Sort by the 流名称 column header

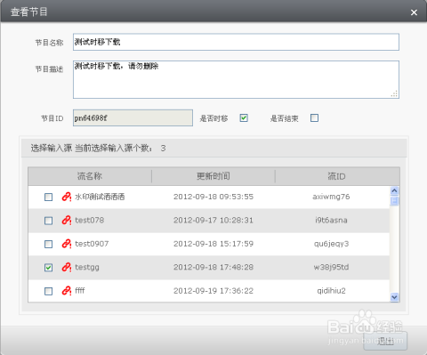pos(90,176)
